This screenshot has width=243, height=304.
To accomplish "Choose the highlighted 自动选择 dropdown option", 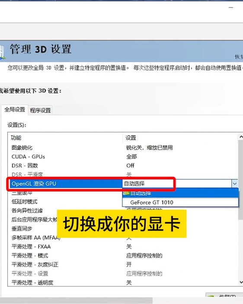I will tap(180, 193).
